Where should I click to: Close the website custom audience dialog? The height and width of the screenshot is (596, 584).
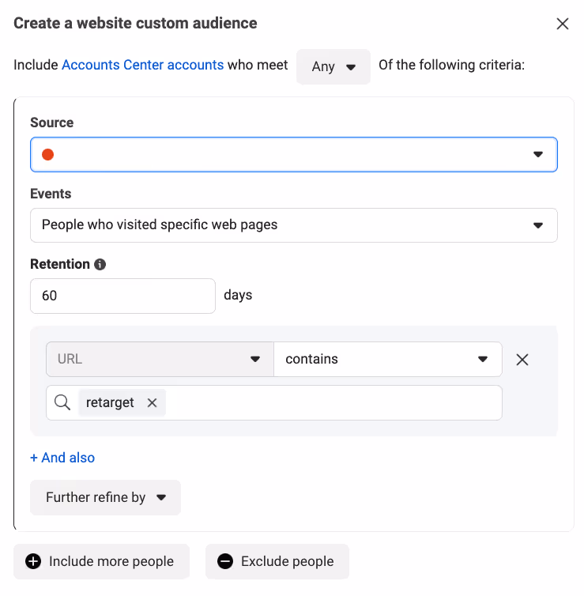(563, 24)
